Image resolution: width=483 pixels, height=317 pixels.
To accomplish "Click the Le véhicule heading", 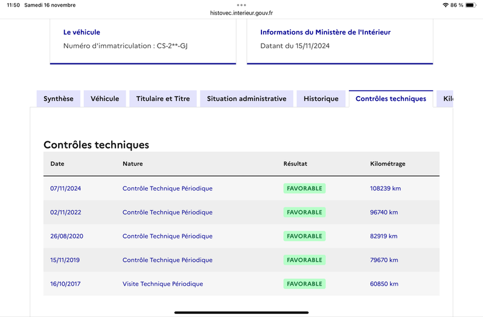I will pos(82,32).
